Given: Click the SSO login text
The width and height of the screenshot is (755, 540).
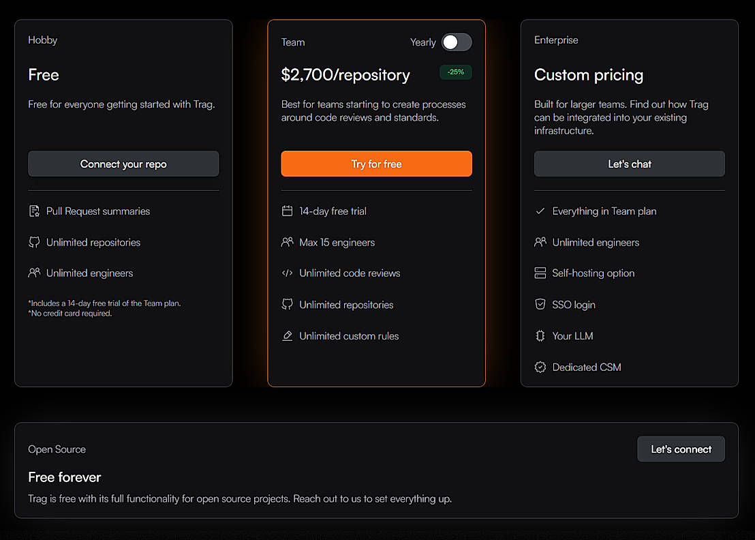Looking at the screenshot, I should tap(574, 305).
